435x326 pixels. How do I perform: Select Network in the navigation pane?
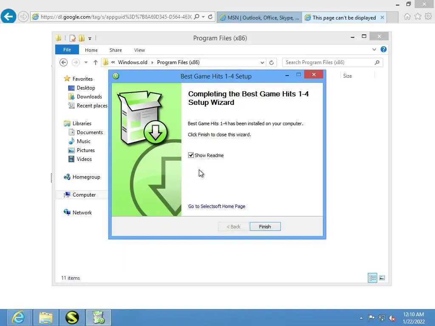tap(82, 212)
